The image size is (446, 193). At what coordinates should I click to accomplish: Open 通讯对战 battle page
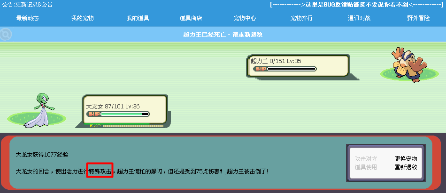[x=359, y=18]
